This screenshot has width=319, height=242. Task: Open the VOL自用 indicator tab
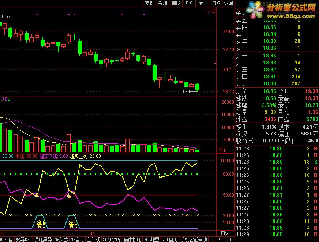point(170,239)
